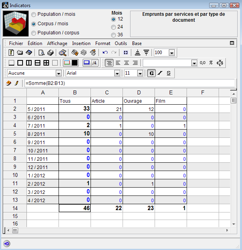This screenshot has height=250, width=242.
Task: Open the find and search magnifier icon
Action: (x=62, y=53)
